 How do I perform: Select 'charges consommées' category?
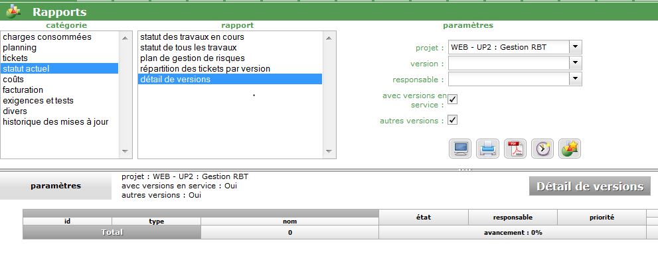(60, 37)
